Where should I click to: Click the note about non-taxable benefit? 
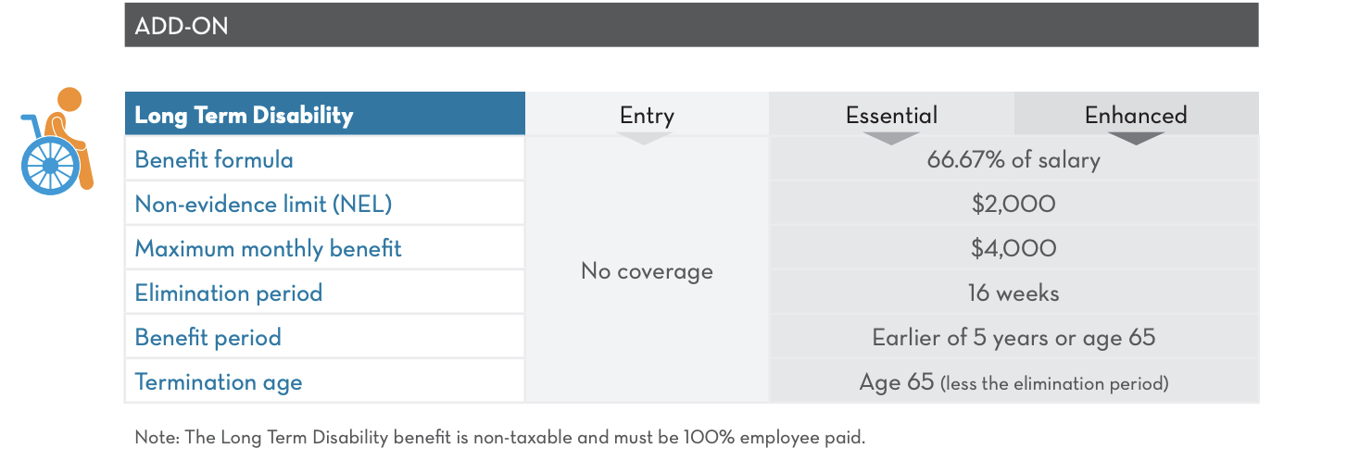coord(500,438)
